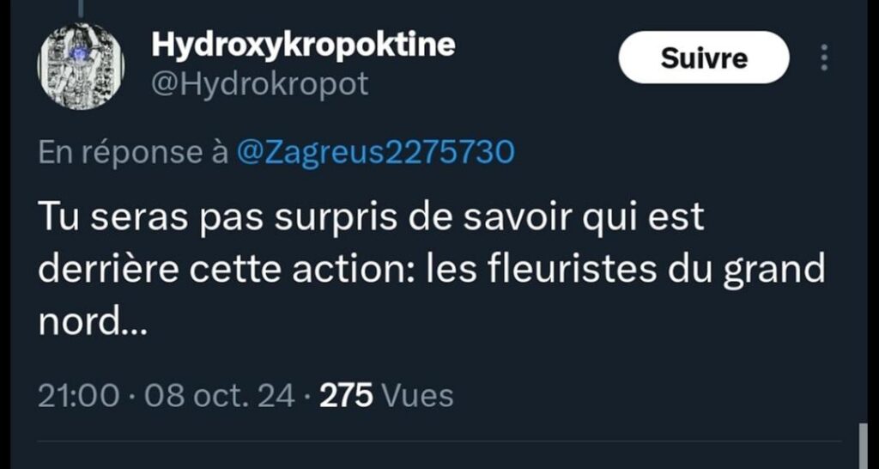Click the 275 view count number
The width and height of the screenshot is (879, 469).
point(347,396)
